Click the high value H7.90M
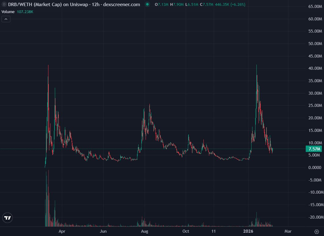324x236 pixels. click(x=177, y=4)
